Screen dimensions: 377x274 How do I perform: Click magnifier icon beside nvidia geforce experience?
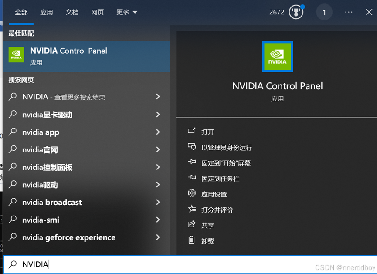[x=13, y=237]
